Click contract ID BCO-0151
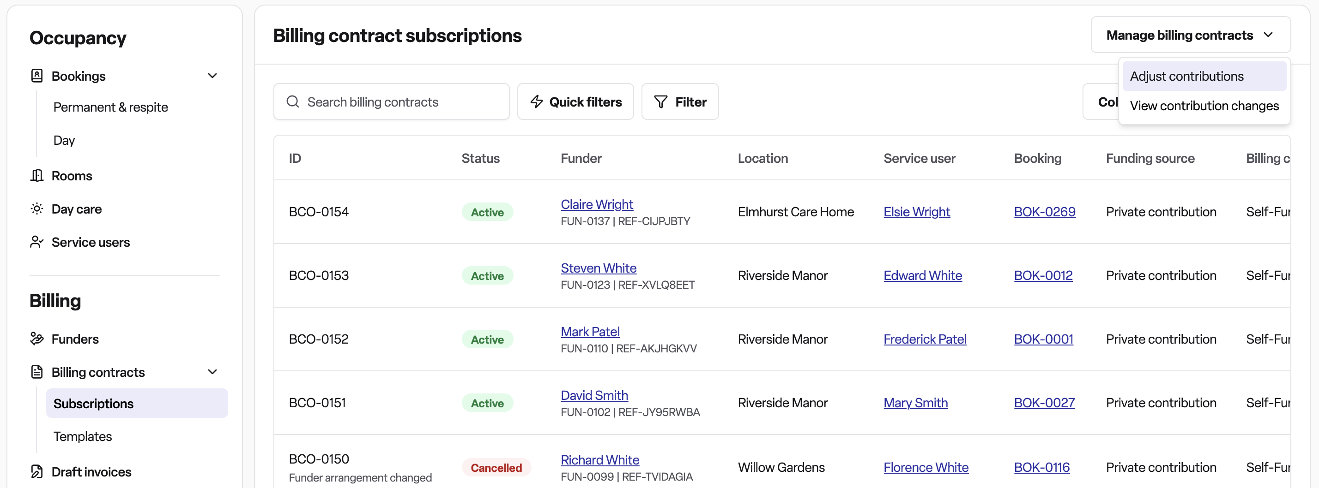The height and width of the screenshot is (488, 1319). tap(317, 403)
